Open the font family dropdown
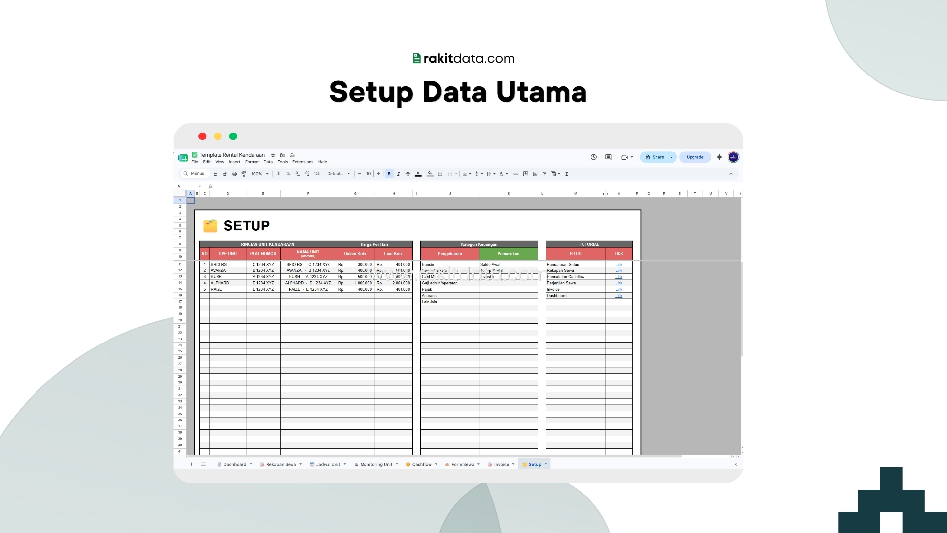The height and width of the screenshot is (533, 947). 338,174
